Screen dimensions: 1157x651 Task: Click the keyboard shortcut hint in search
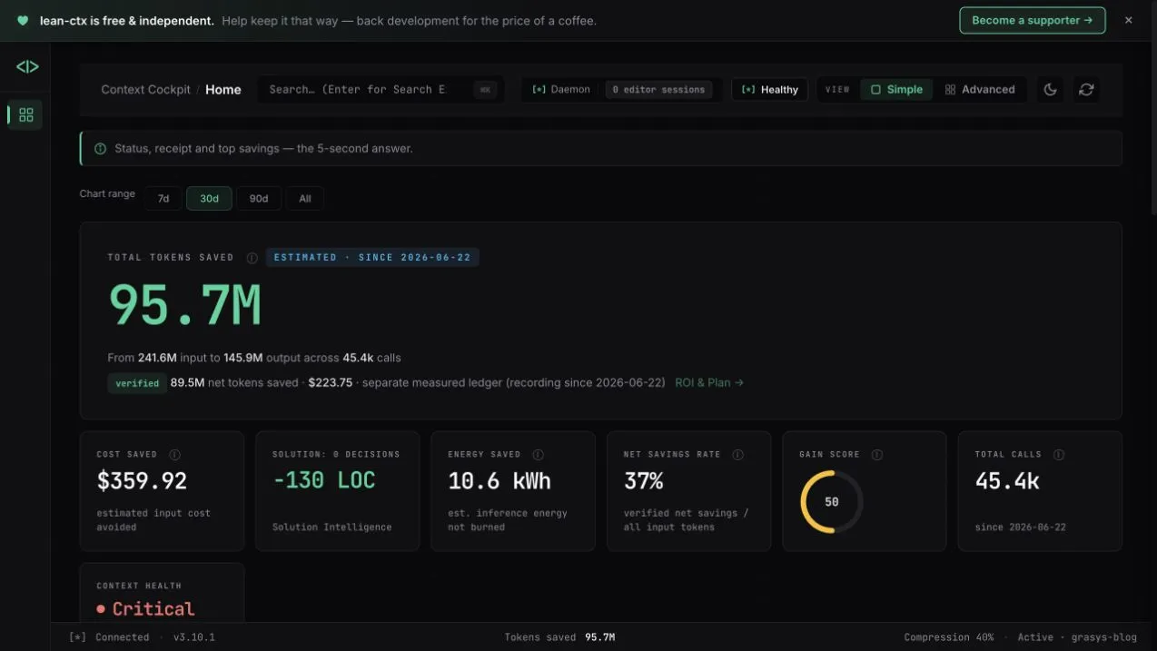(485, 89)
